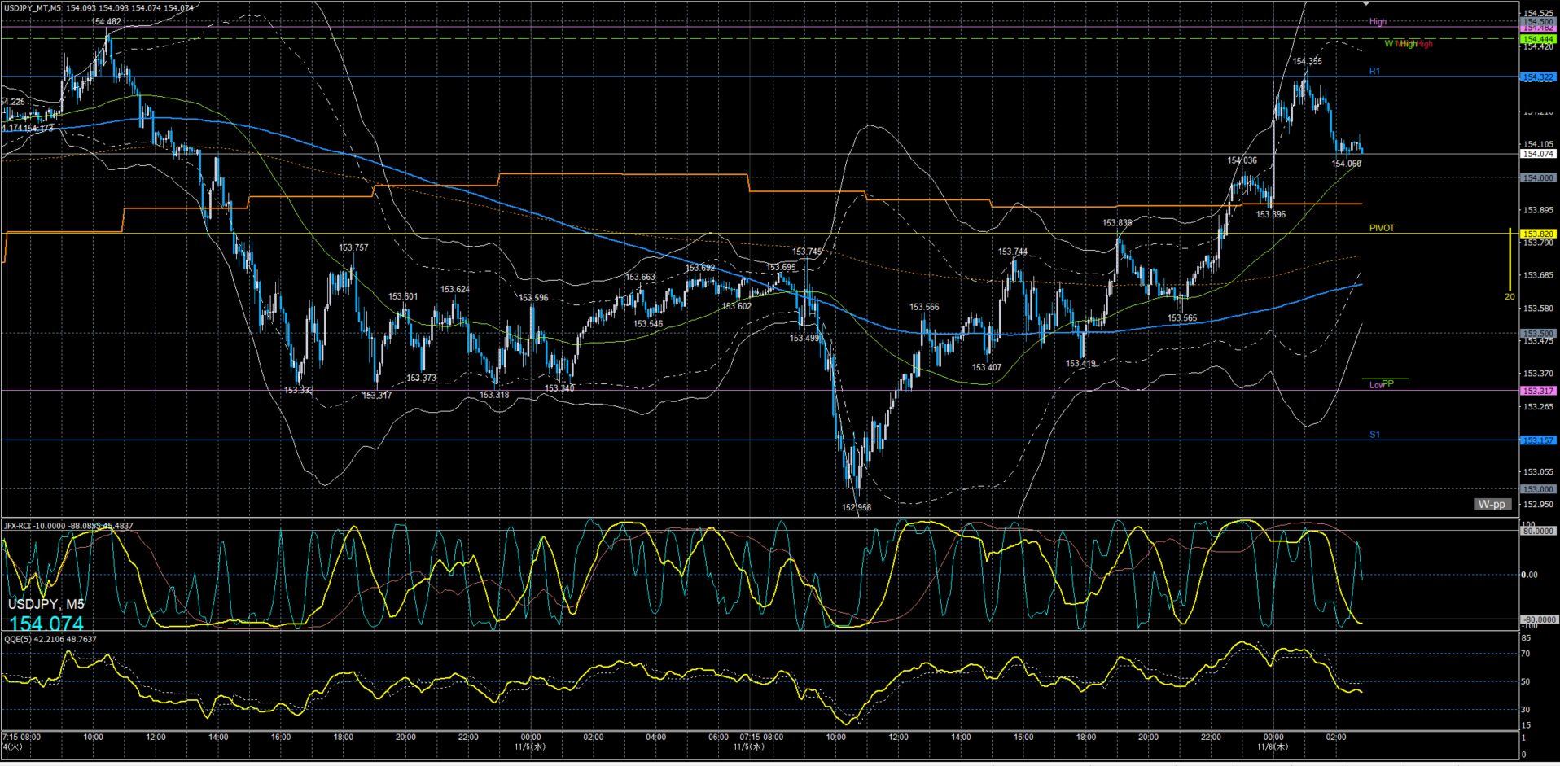Click the PIVOT line label

1382,228
